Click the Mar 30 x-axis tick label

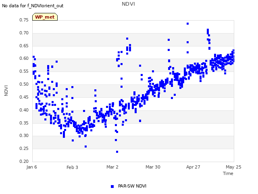click(153, 167)
